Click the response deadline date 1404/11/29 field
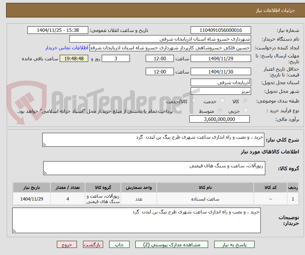 [221, 58]
